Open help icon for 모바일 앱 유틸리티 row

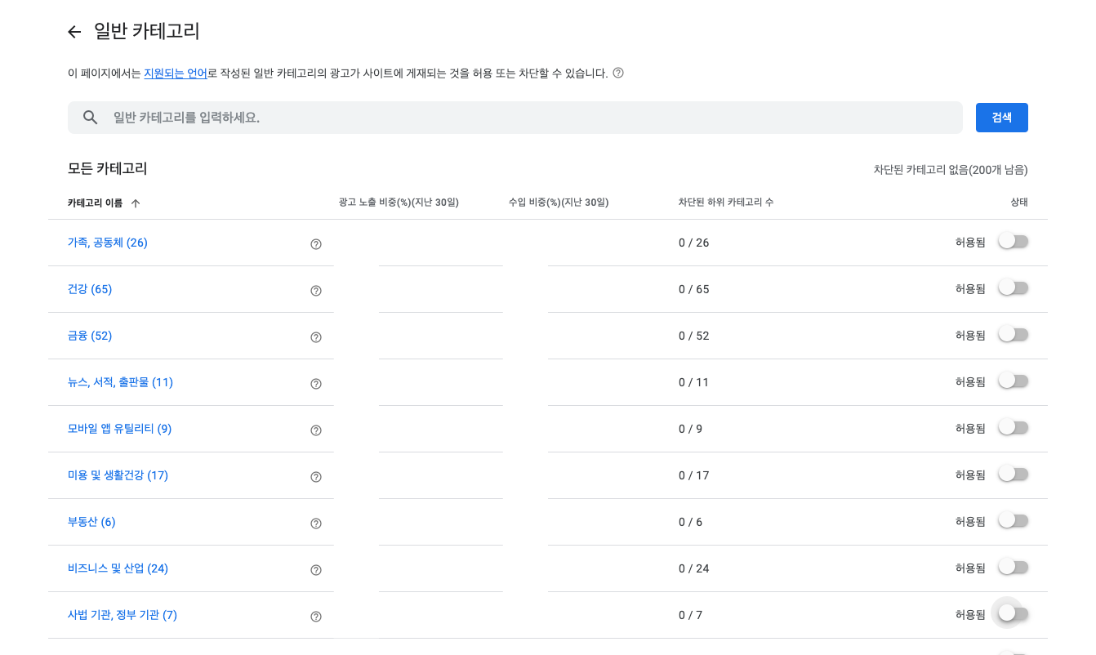(x=316, y=430)
